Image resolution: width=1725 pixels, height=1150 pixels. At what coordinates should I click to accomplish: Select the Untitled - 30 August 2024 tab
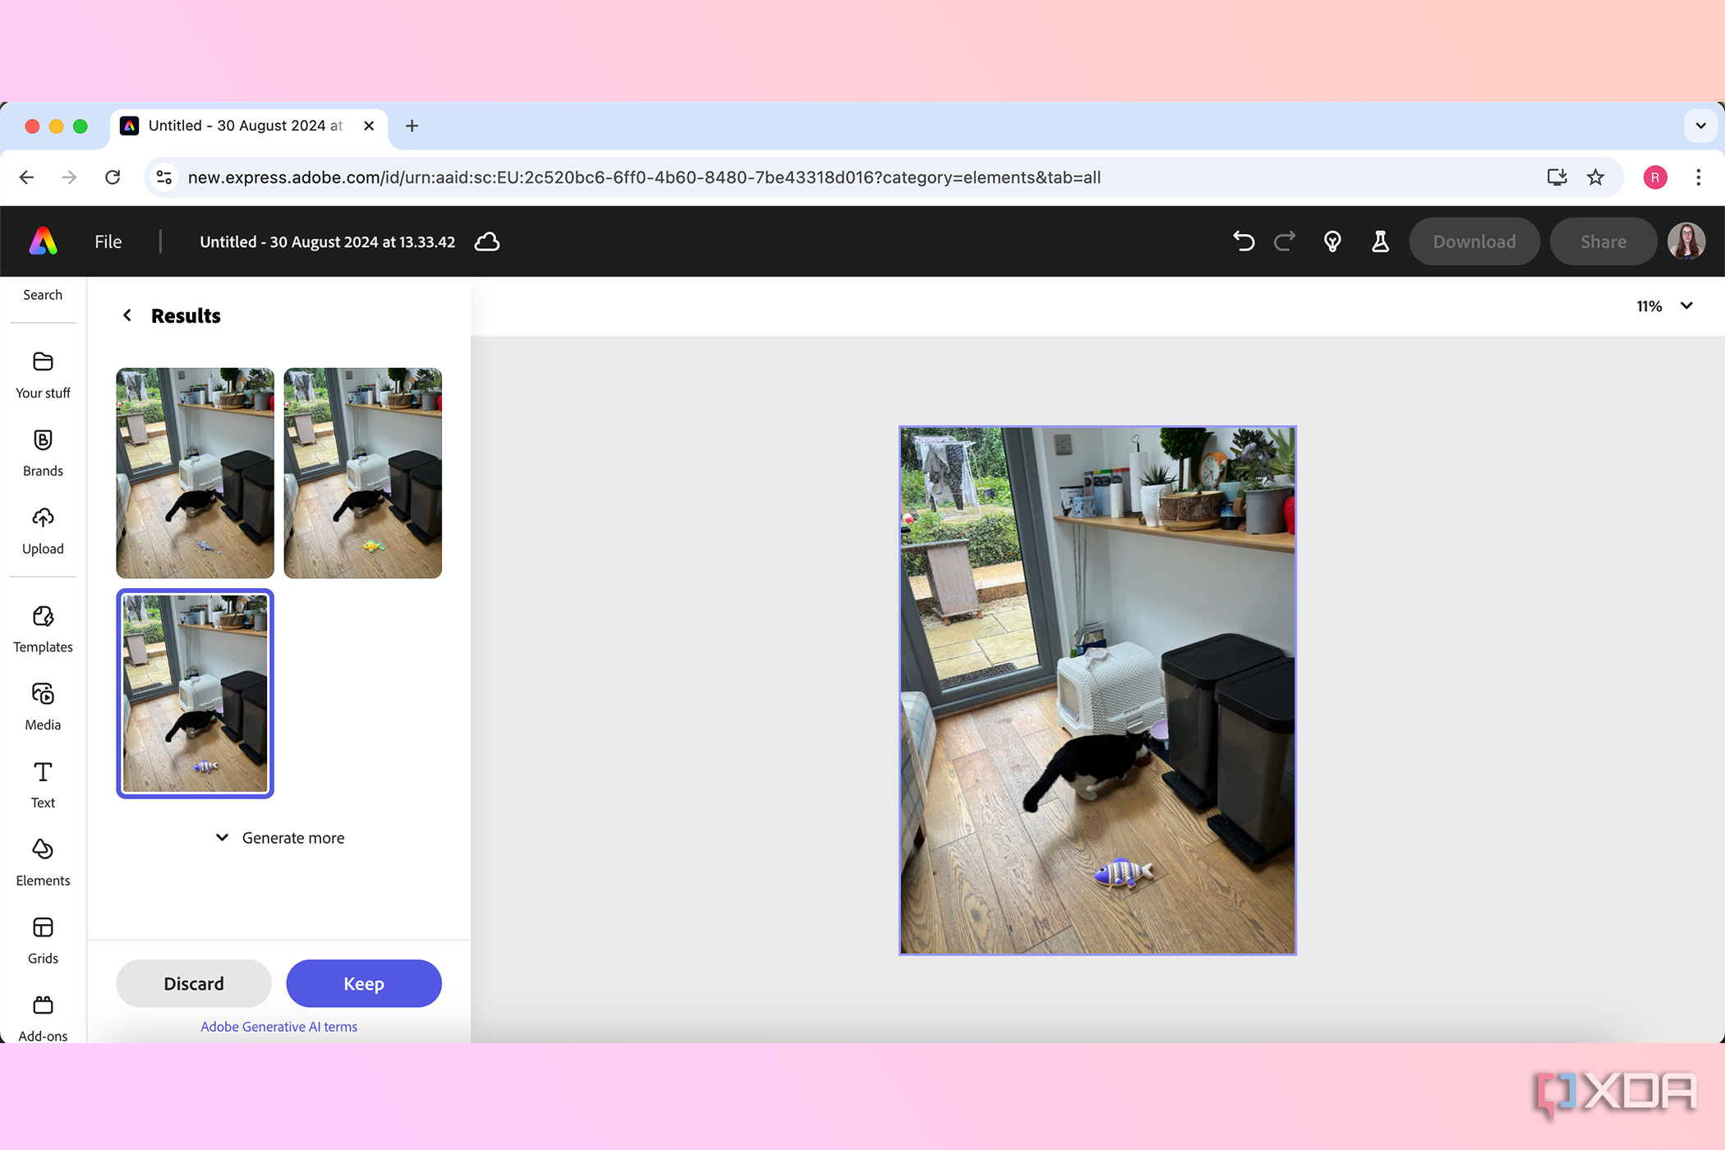pos(249,126)
